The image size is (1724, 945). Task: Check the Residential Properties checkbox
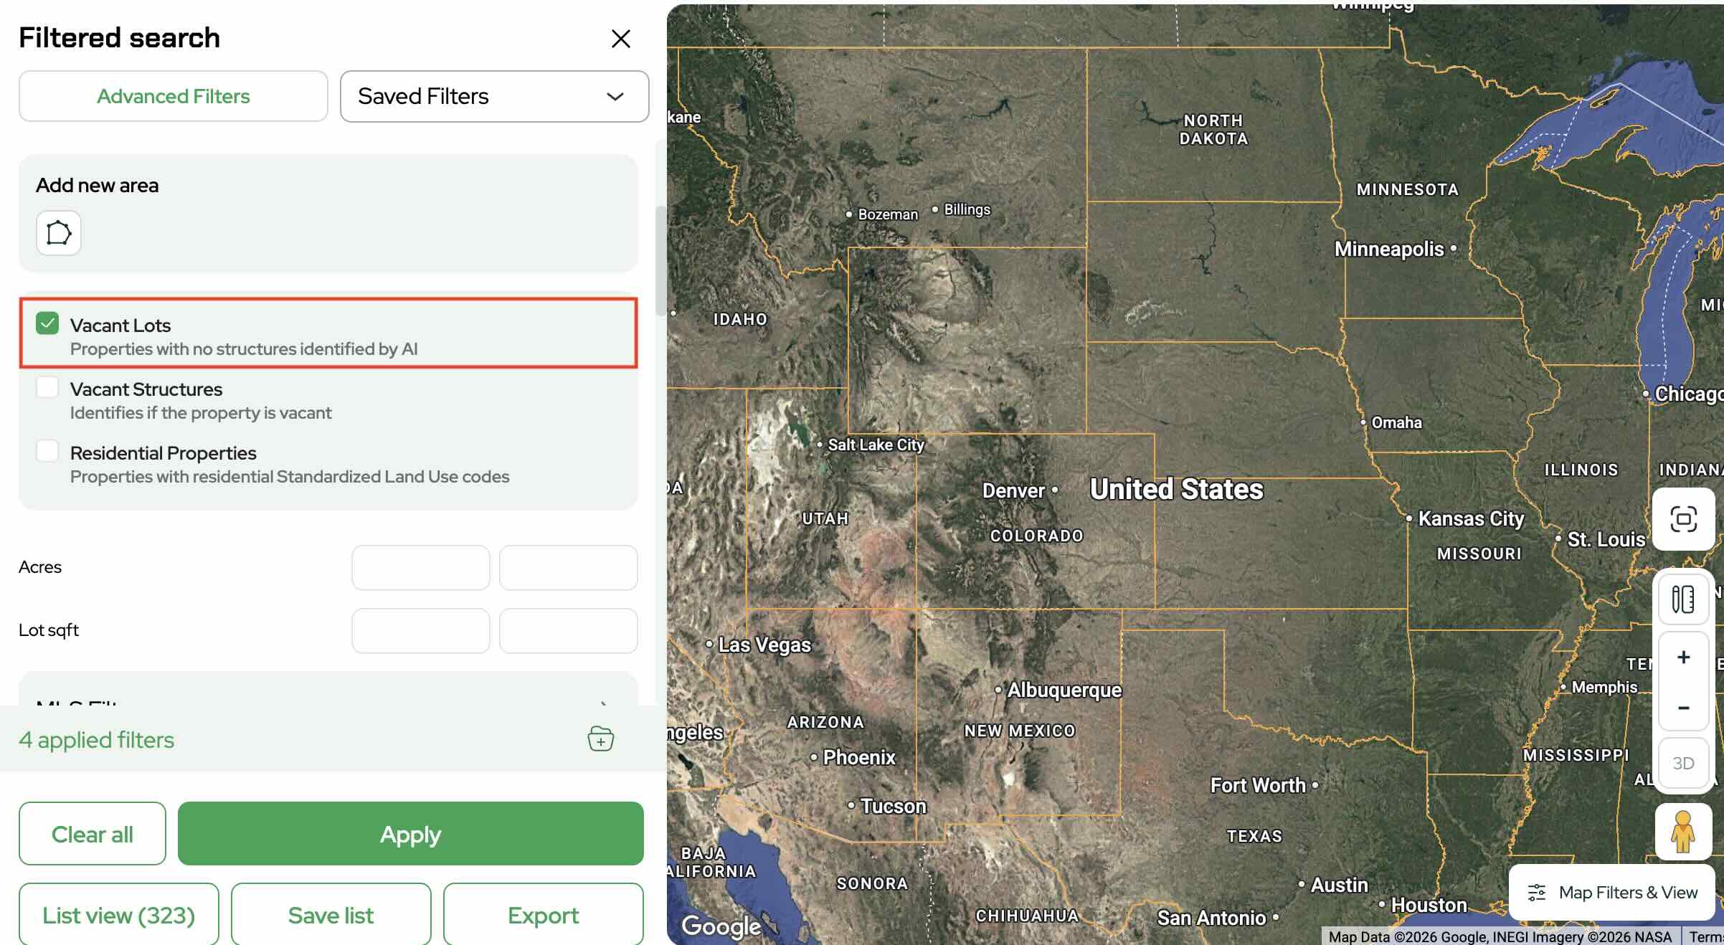[x=47, y=452]
